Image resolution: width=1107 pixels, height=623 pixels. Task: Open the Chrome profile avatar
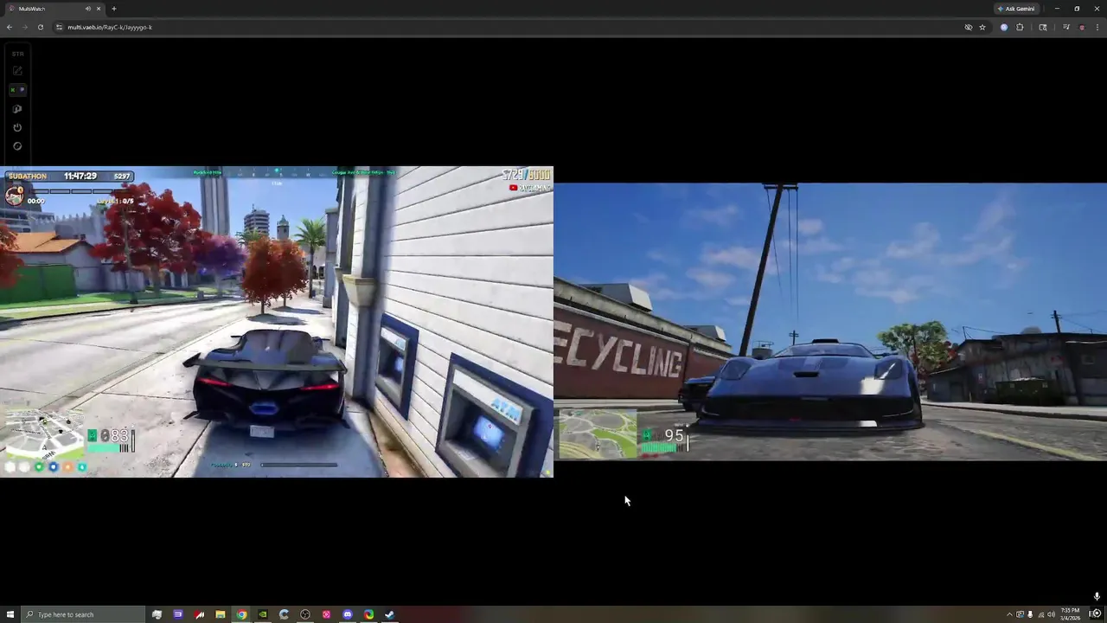(1082, 27)
